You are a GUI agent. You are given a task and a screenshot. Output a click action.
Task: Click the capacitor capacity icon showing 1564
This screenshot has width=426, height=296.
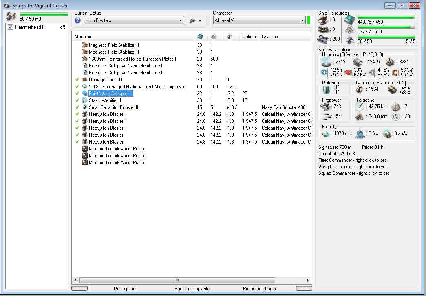[360, 89]
